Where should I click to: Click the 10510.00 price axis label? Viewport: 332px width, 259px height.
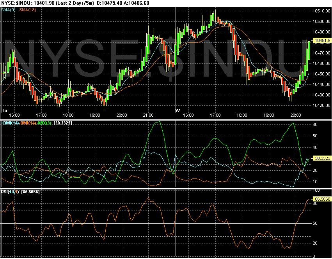pos(321,11)
